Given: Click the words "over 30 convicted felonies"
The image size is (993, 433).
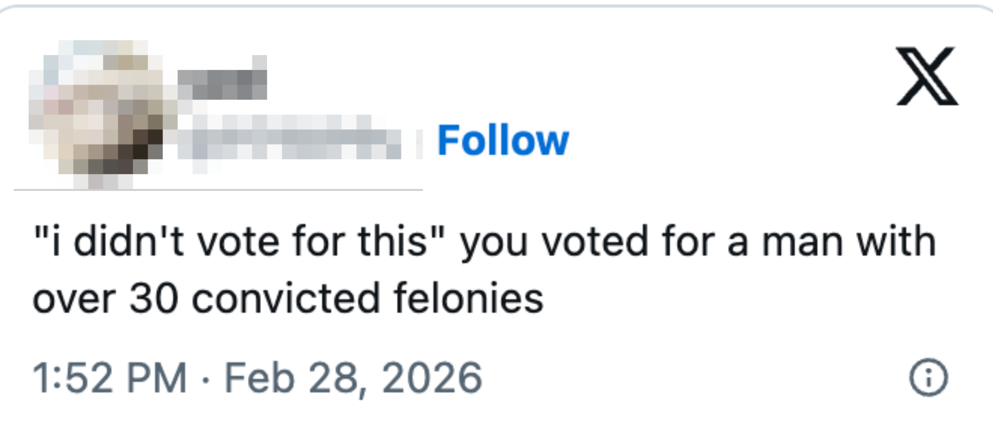Looking at the screenshot, I should point(288,299).
